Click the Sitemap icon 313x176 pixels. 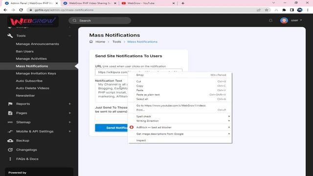pyautogui.click(x=10, y=122)
